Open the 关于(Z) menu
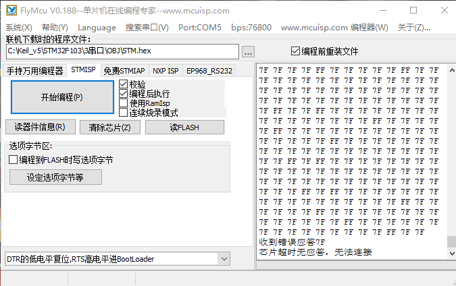This screenshot has width=456, height=286. pos(414,28)
